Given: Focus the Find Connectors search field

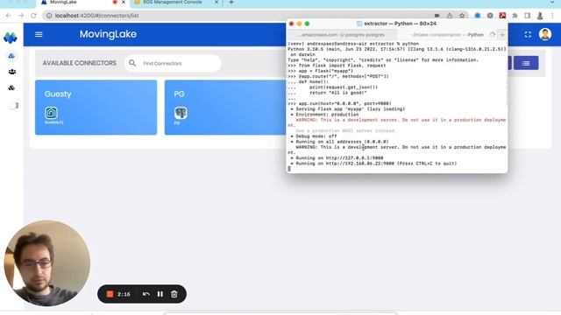Looking at the screenshot, I should tap(173, 63).
